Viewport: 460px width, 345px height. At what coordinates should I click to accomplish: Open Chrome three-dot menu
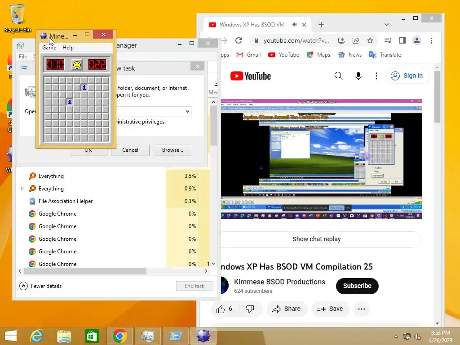431,40
